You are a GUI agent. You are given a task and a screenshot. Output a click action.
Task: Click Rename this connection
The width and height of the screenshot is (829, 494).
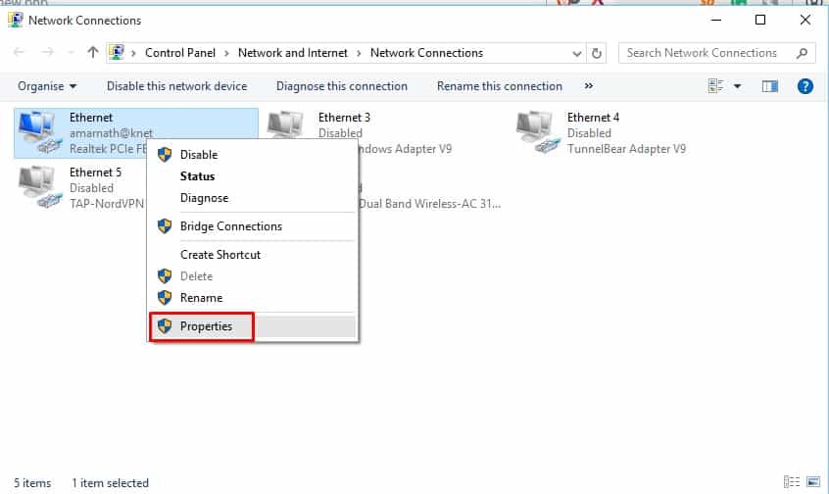[499, 86]
